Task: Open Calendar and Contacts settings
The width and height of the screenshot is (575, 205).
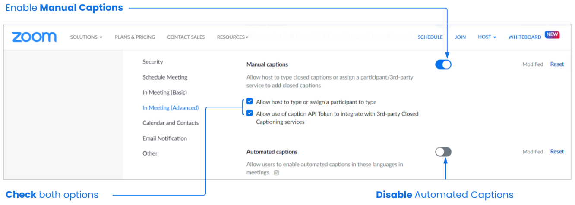Action: (171, 123)
